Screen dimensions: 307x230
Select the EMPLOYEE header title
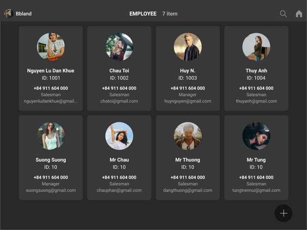pyautogui.click(x=143, y=14)
